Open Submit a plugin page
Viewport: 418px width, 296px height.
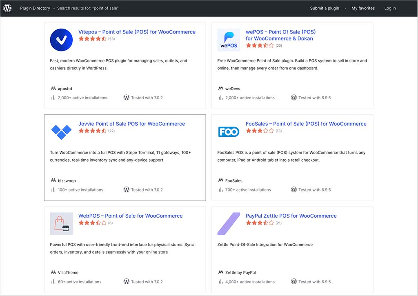(x=325, y=8)
